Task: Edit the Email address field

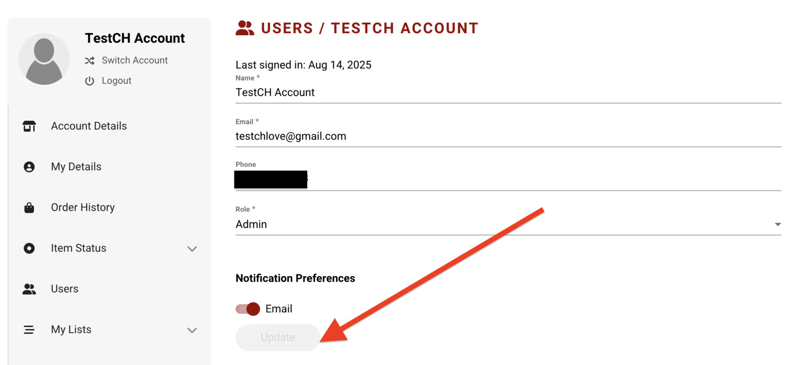Action: [x=508, y=137]
